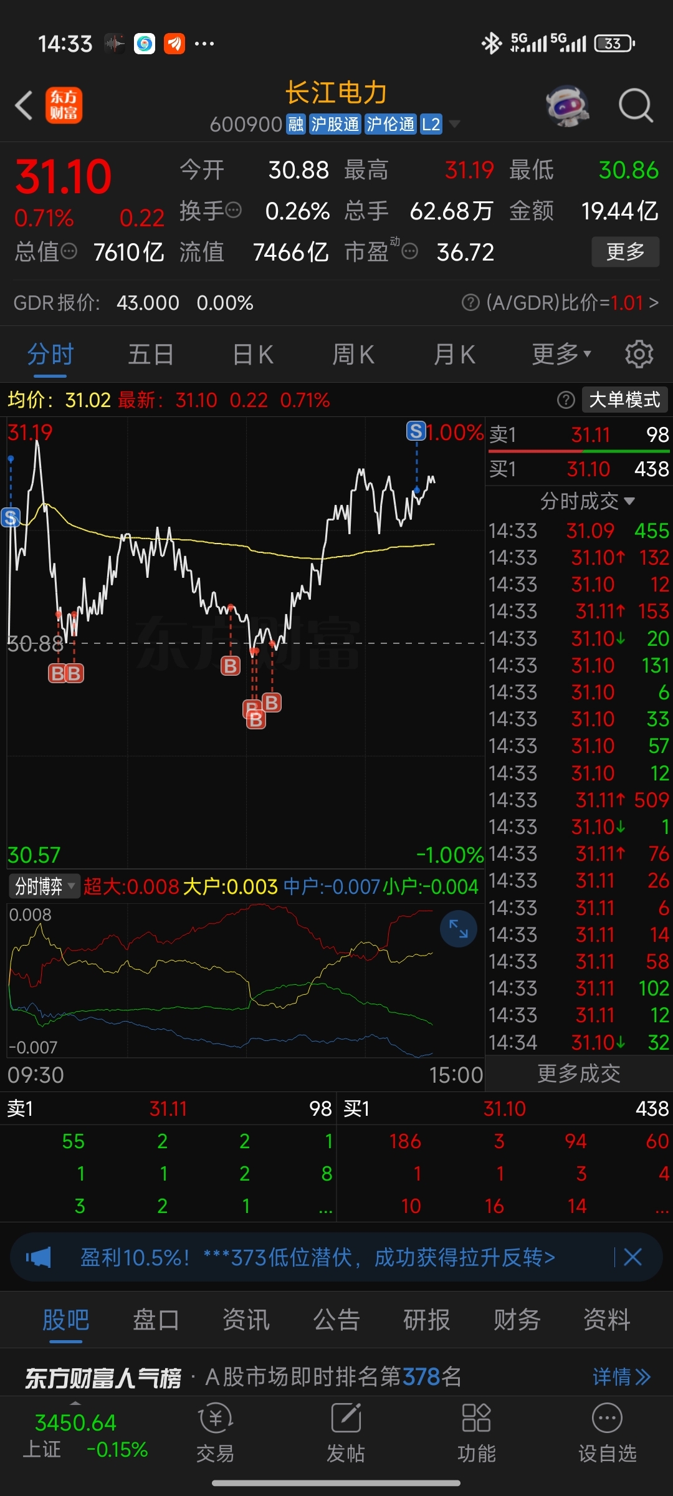The height and width of the screenshot is (1496, 673).
Task: Open chart settings gear icon
Action: (639, 354)
